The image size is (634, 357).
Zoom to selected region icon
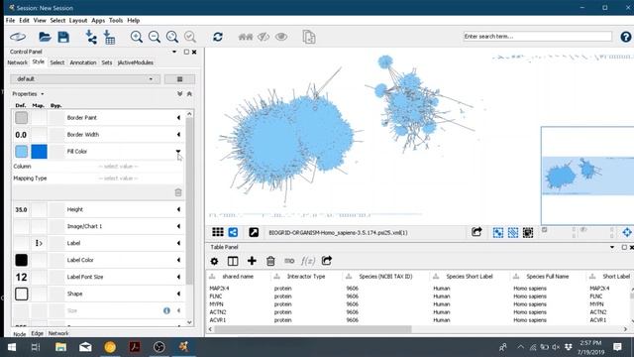190,38
